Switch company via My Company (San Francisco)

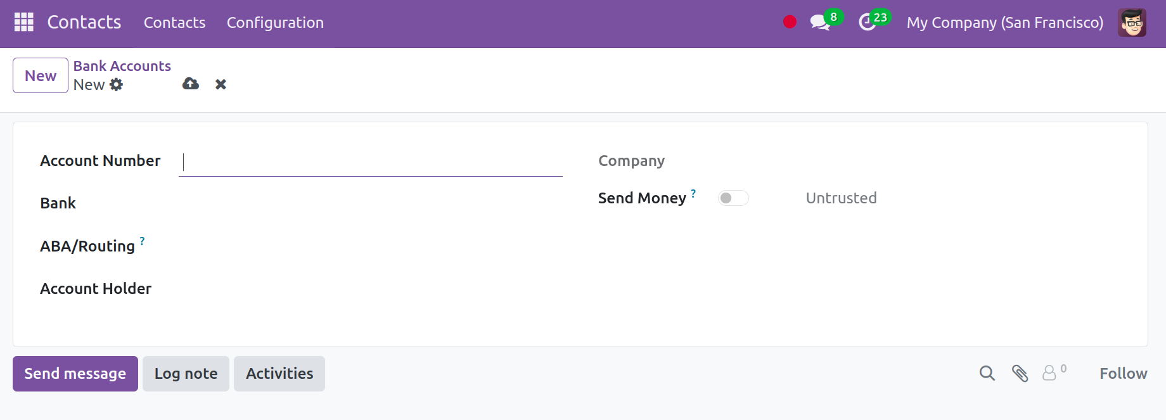[x=1004, y=23]
